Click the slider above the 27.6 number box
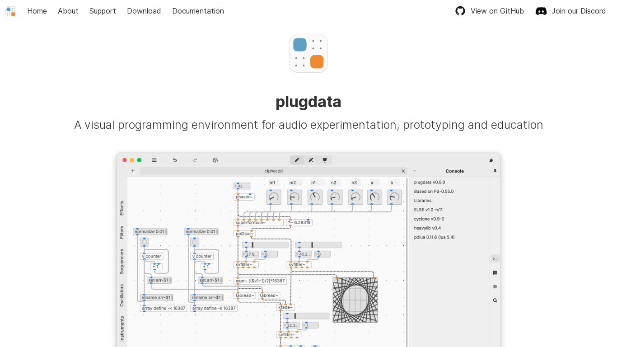 point(265,245)
